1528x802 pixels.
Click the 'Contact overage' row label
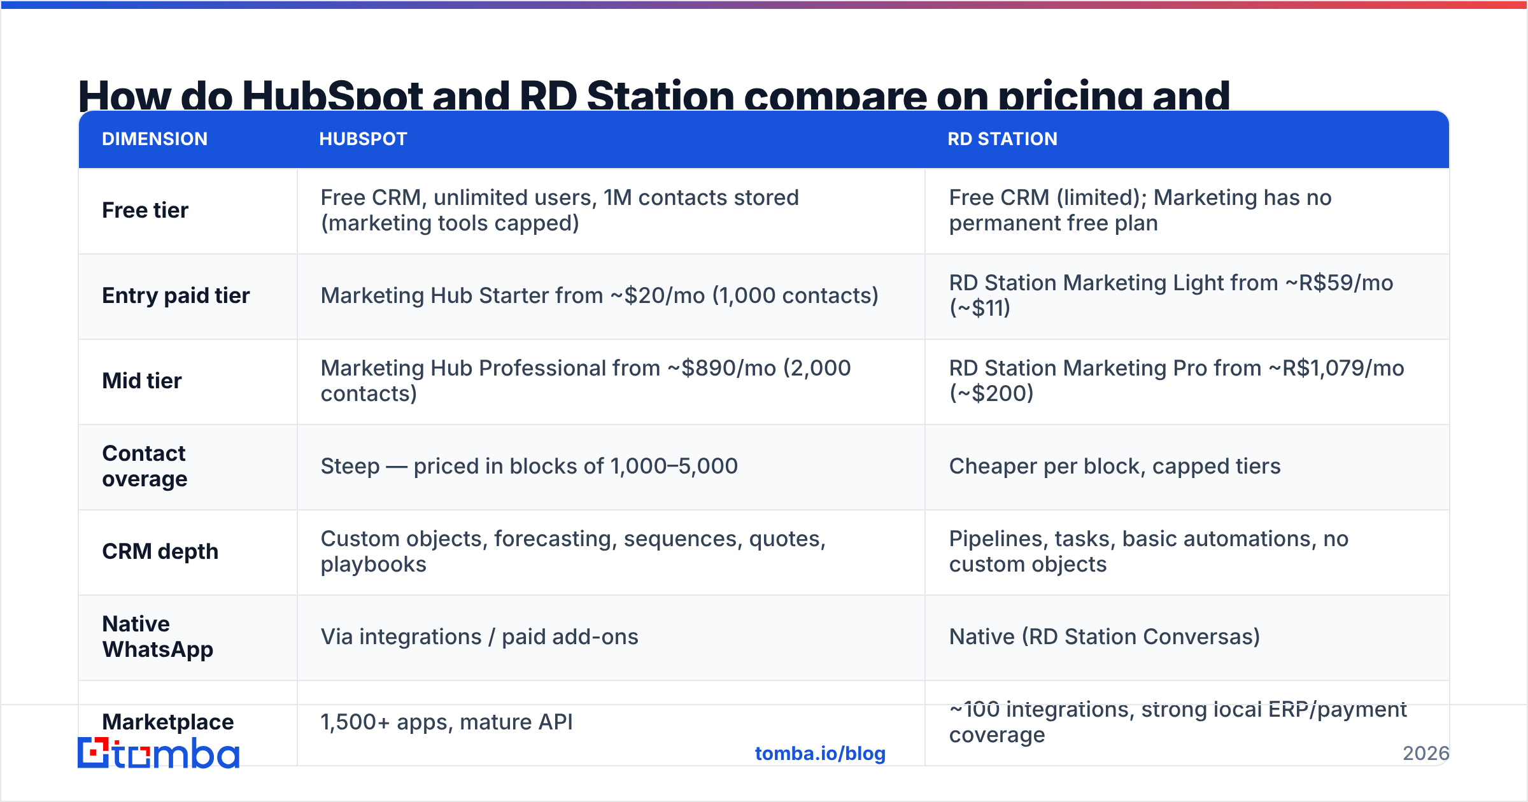145,466
